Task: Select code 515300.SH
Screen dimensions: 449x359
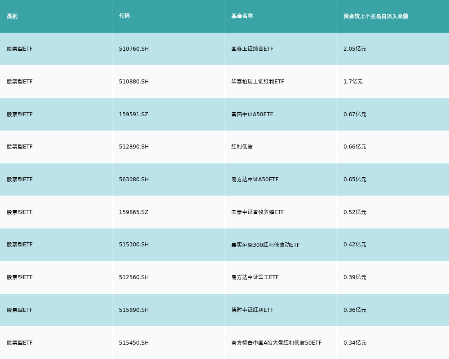Action: pyautogui.click(x=134, y=245)
